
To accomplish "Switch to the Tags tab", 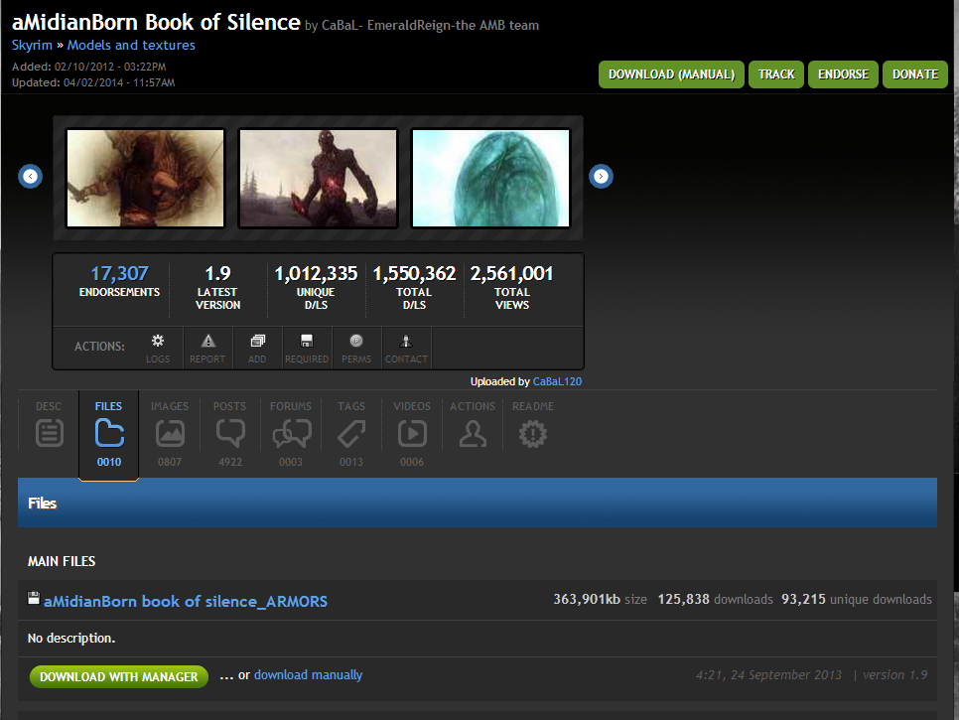I will tap(351, 433).
